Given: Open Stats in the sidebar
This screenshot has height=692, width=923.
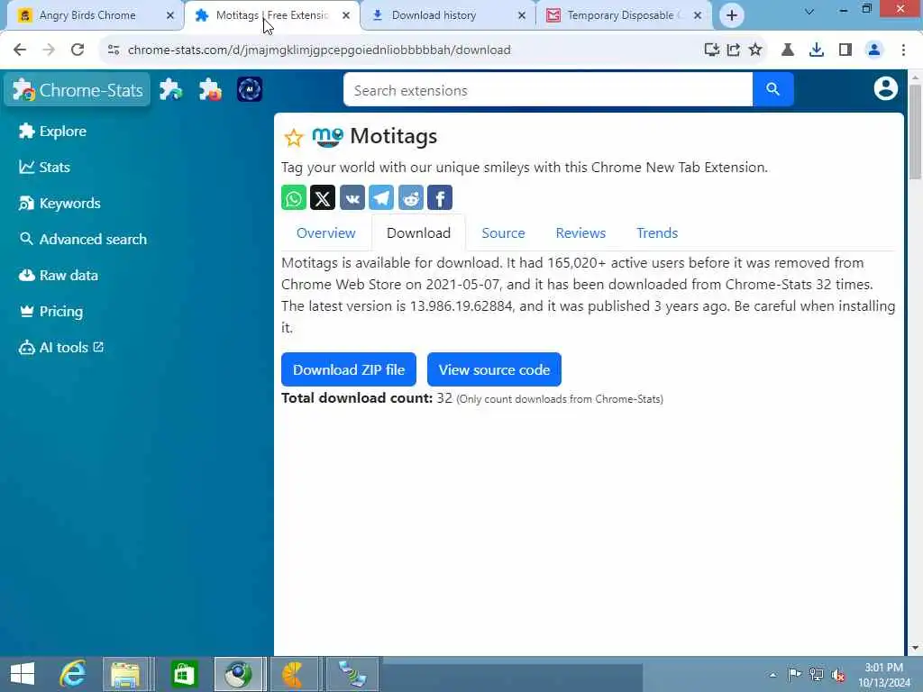Looking at the screenshot, I should click(44, 167).
